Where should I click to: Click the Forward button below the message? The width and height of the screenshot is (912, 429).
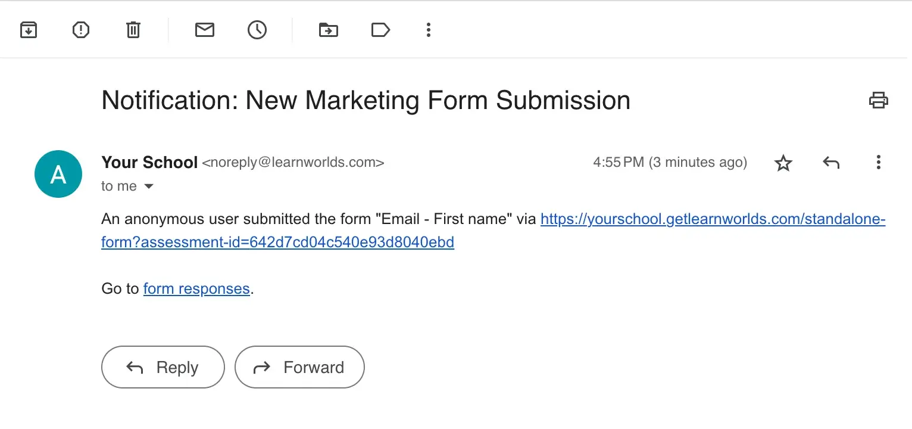tap(299, 367)
